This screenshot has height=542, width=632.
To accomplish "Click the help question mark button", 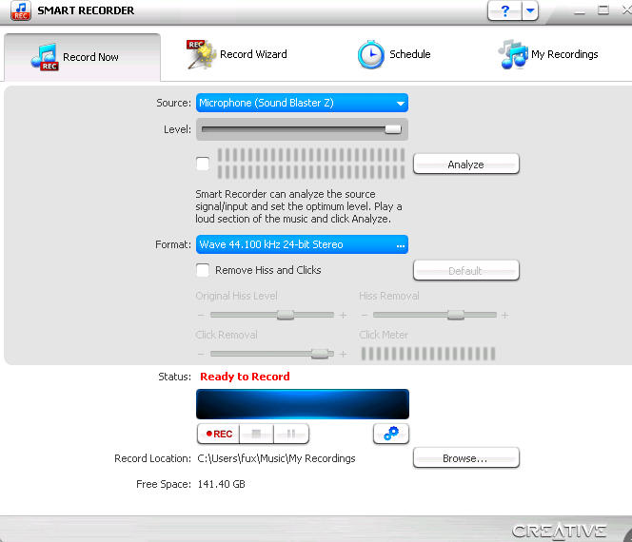I will (504, 10).
